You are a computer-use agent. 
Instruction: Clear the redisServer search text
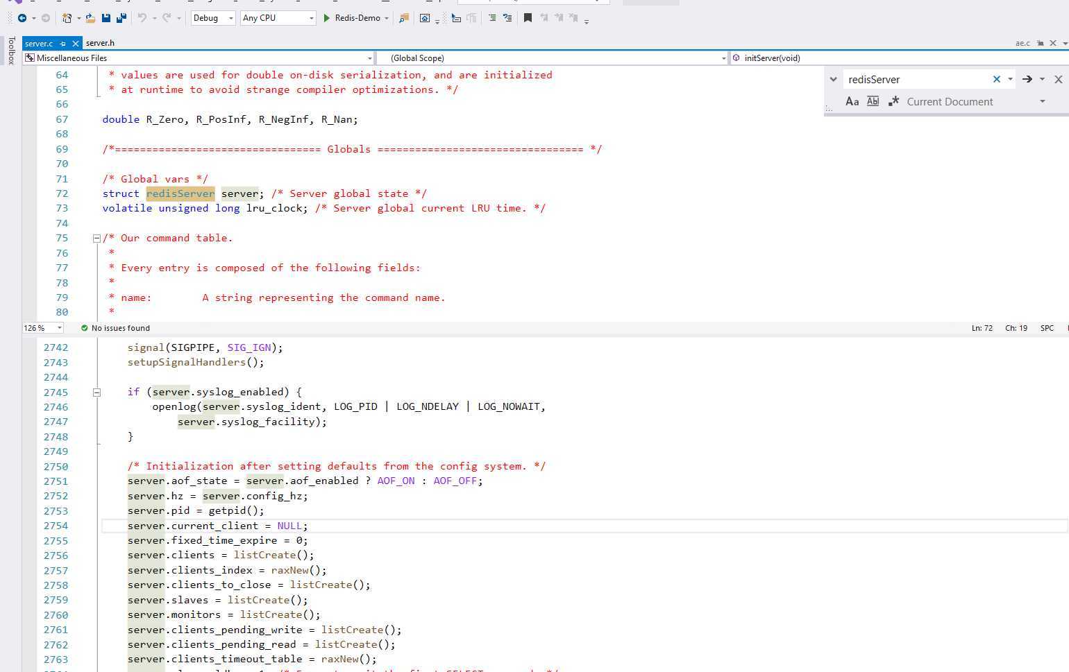pos(997,79)
